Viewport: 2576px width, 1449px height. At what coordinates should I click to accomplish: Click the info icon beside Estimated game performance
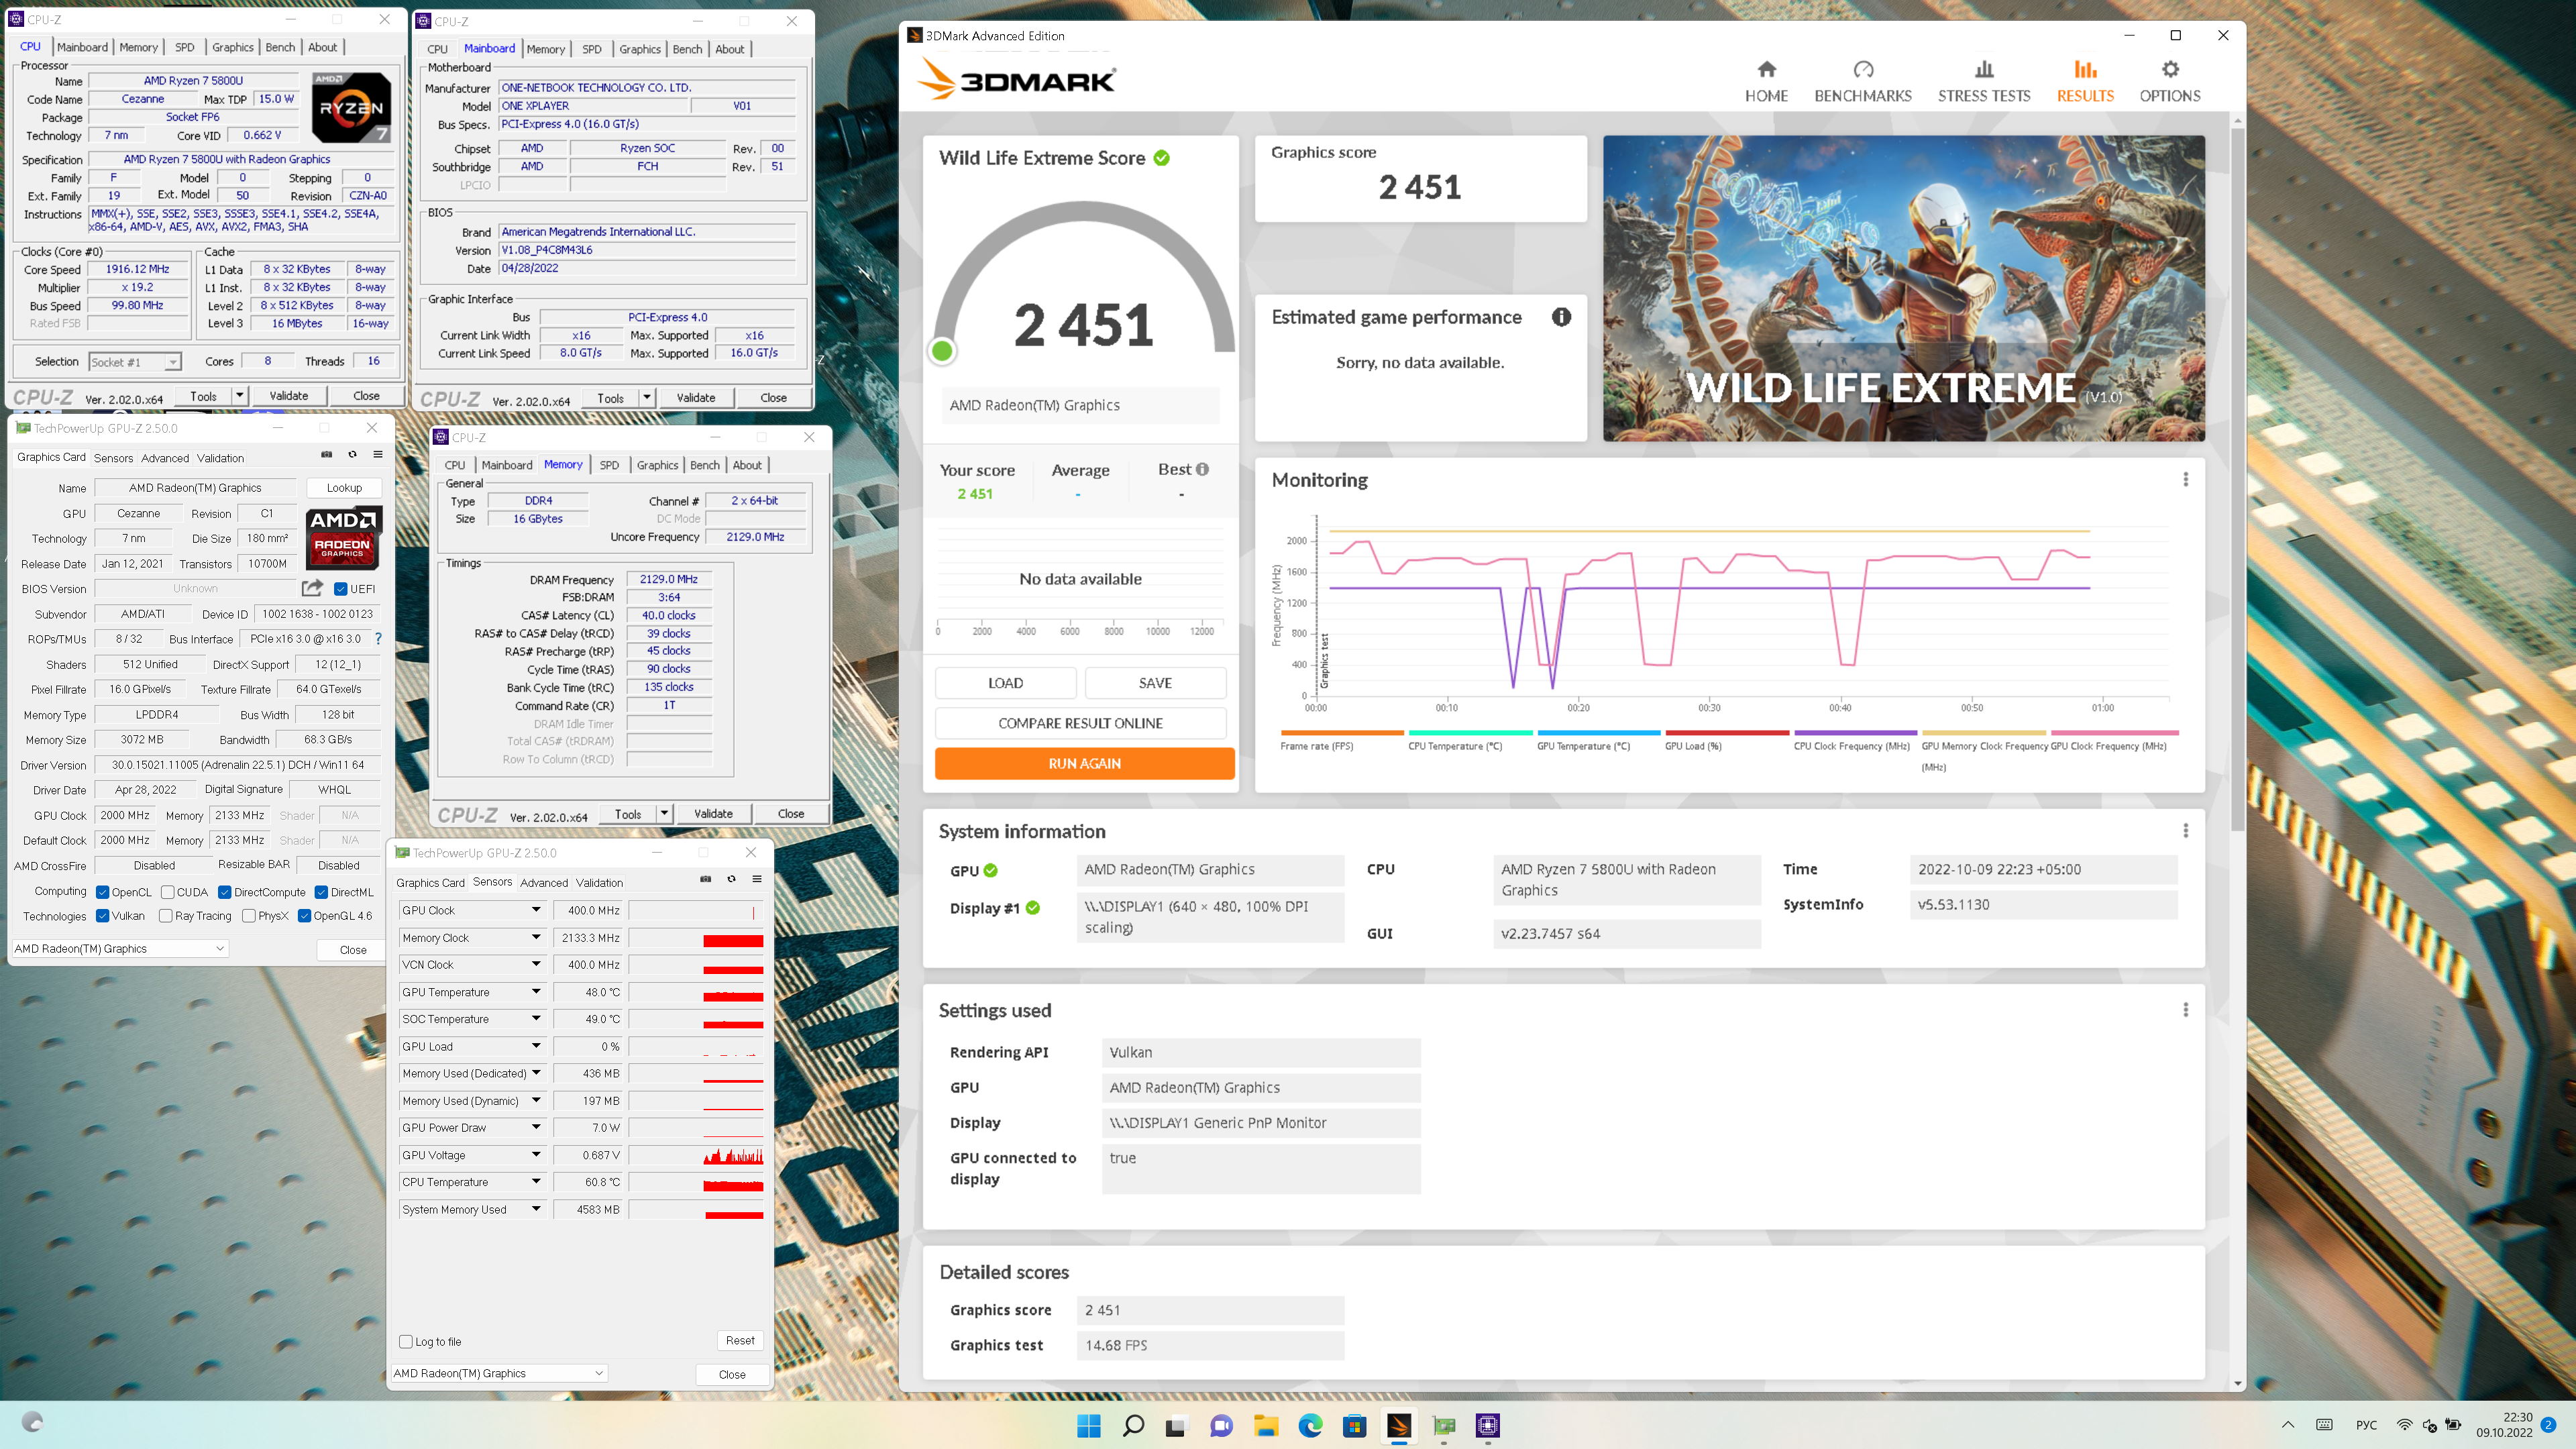click(1561, 317)
